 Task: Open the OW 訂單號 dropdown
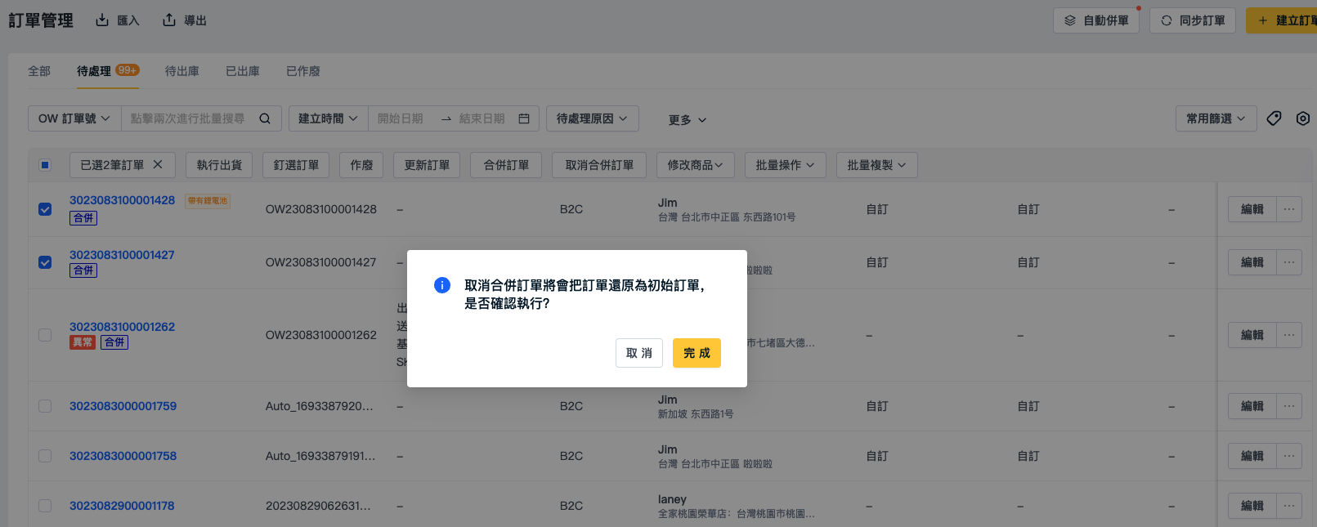tap(74, 118)
